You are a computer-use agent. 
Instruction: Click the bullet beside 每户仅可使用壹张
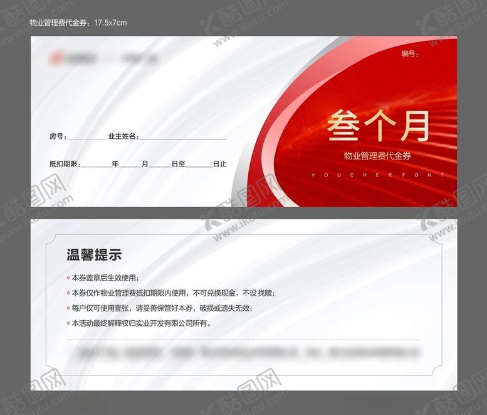68,308
